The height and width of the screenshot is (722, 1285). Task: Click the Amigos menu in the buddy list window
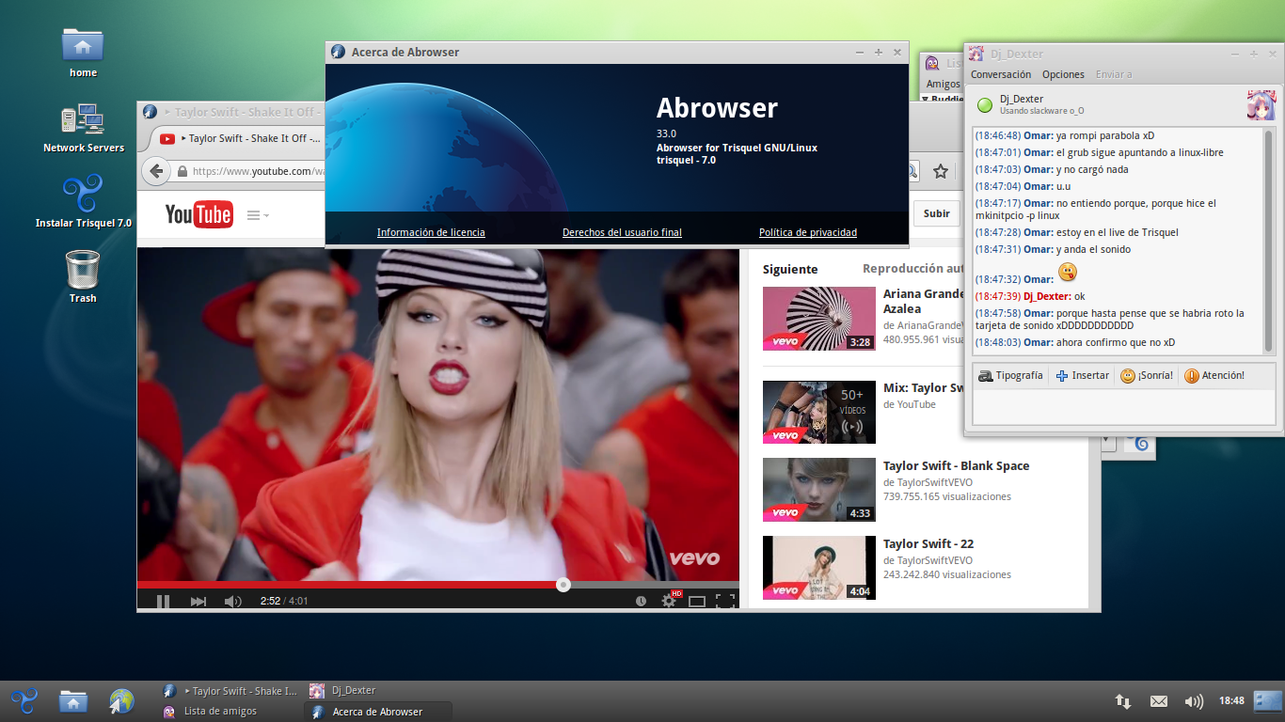(944, 84)
